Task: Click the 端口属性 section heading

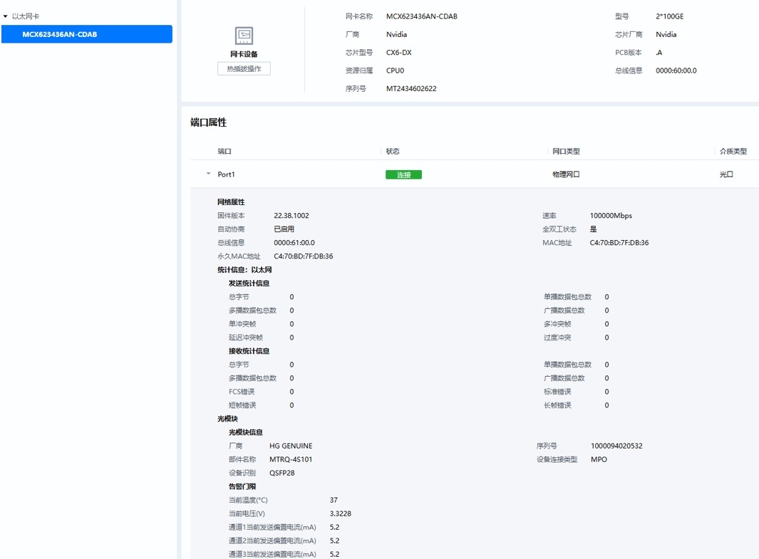Action: 208,122
